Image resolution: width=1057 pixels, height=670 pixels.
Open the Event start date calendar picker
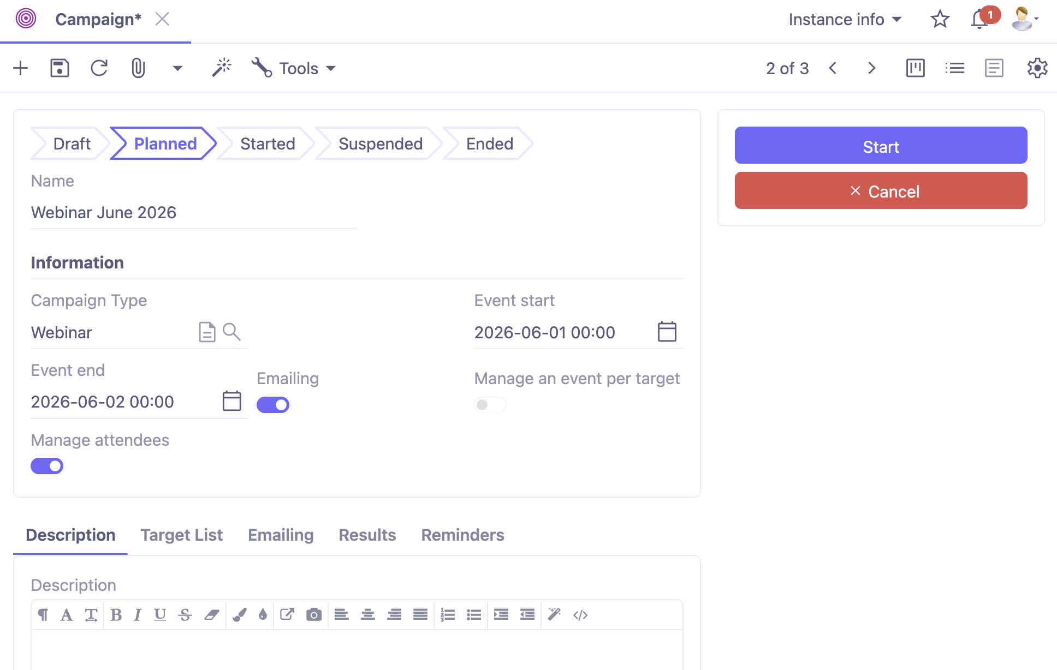[668, 331]
